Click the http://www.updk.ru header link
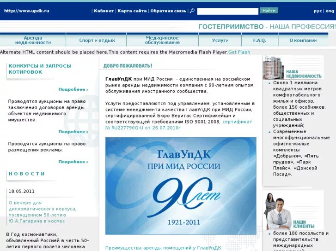 click(x=26, y=11)
